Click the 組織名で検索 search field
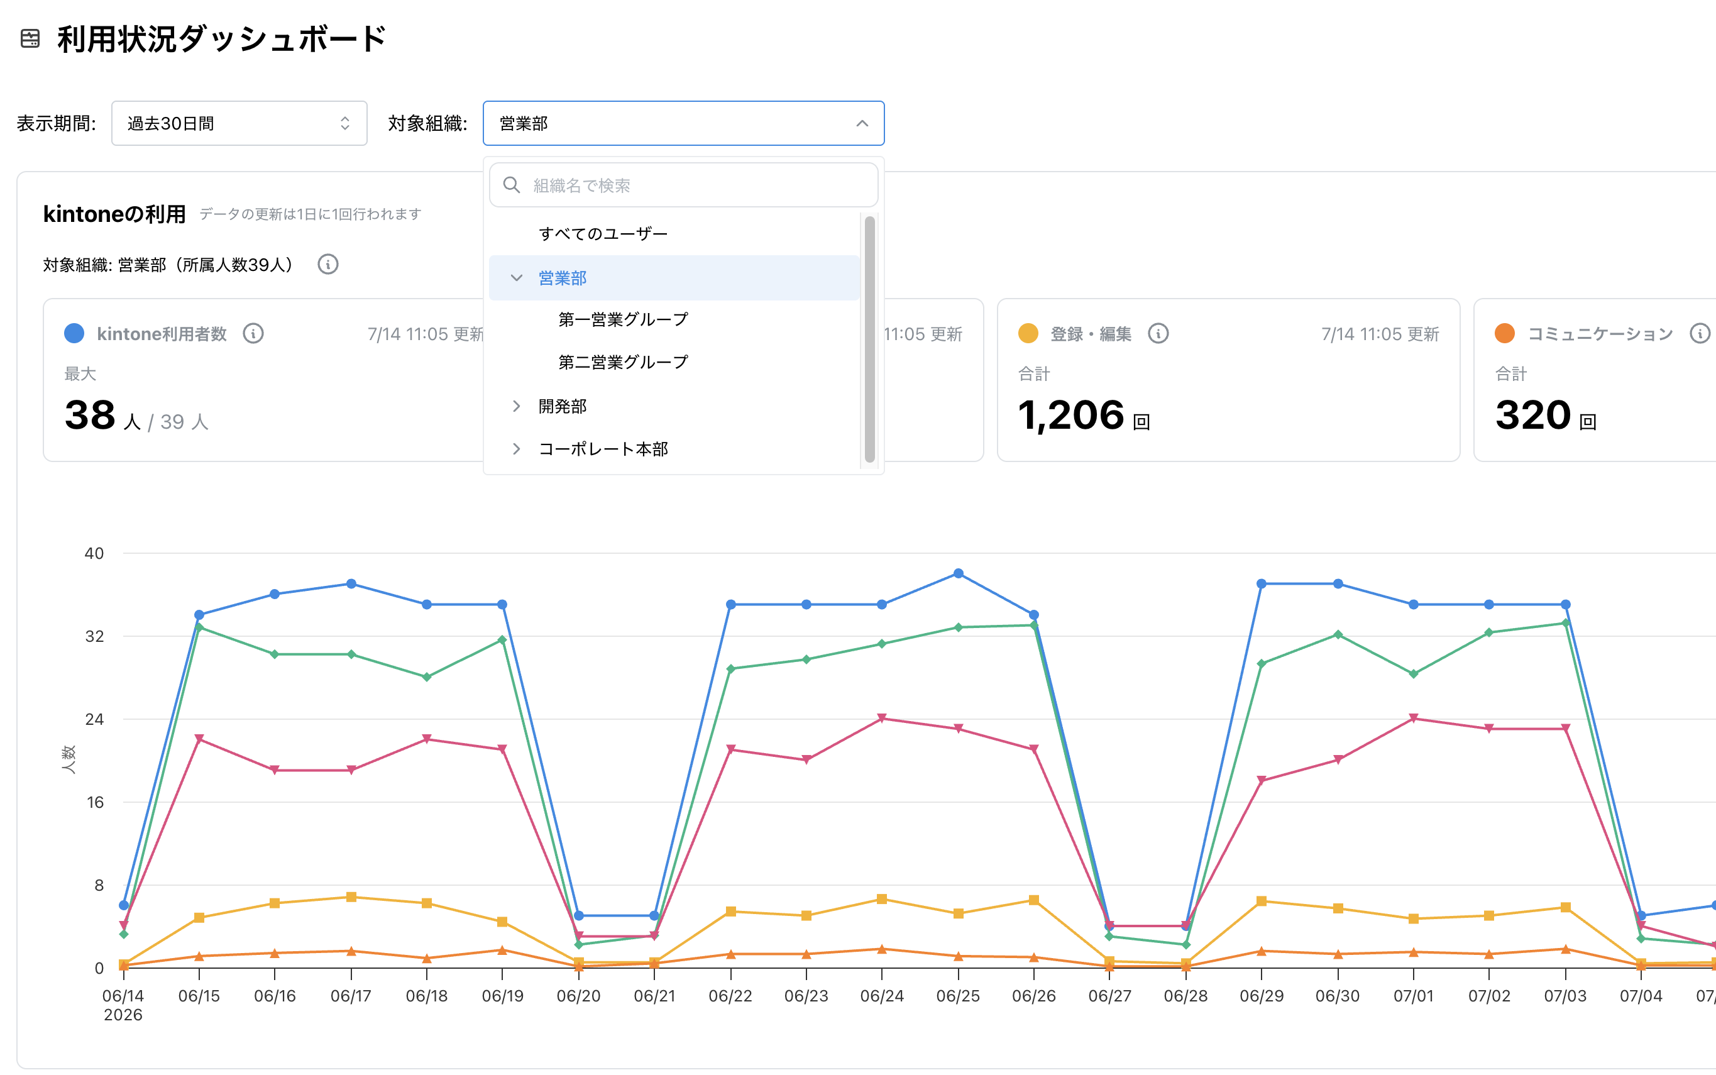Viewport: 1716px width, 1075px height. coord(683,185)
